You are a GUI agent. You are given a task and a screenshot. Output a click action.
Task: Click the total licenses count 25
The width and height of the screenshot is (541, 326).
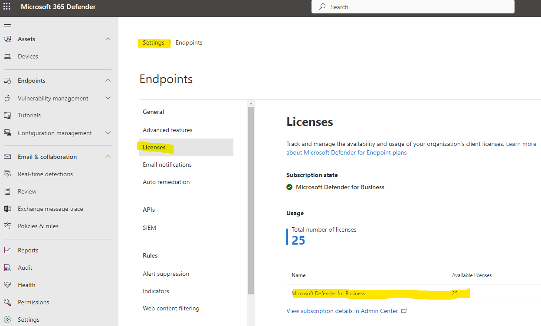pos(298,240)
